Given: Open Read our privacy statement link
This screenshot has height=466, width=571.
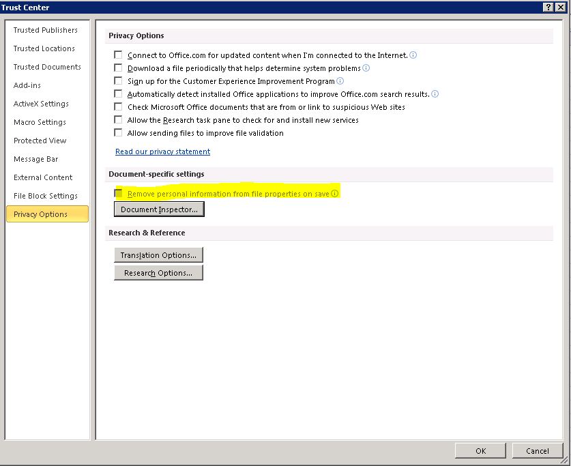Looking at the screenshot, I should tap(162, 151).
